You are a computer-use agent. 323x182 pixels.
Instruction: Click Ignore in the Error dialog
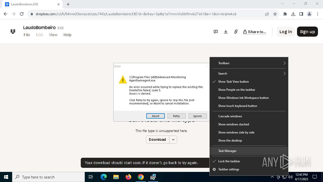(198, 116)
